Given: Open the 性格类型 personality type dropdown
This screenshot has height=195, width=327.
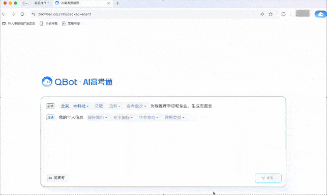Looking at the screenshot, I should 174,117.
